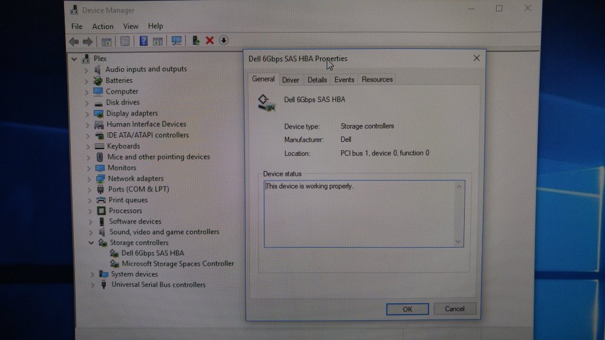The height and width of the screenshot is (340, 605).
Task: Expand Sound, video and game controllers
Action: [x=91, y=233]
